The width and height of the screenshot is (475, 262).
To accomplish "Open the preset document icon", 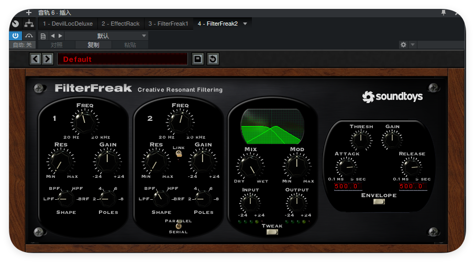I will (x=43, y=36).
